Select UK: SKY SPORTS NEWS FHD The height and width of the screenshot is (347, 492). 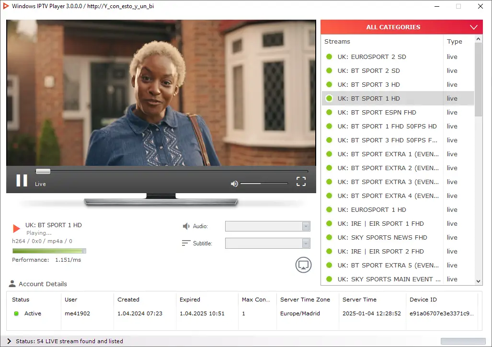(x=398, y=237)
